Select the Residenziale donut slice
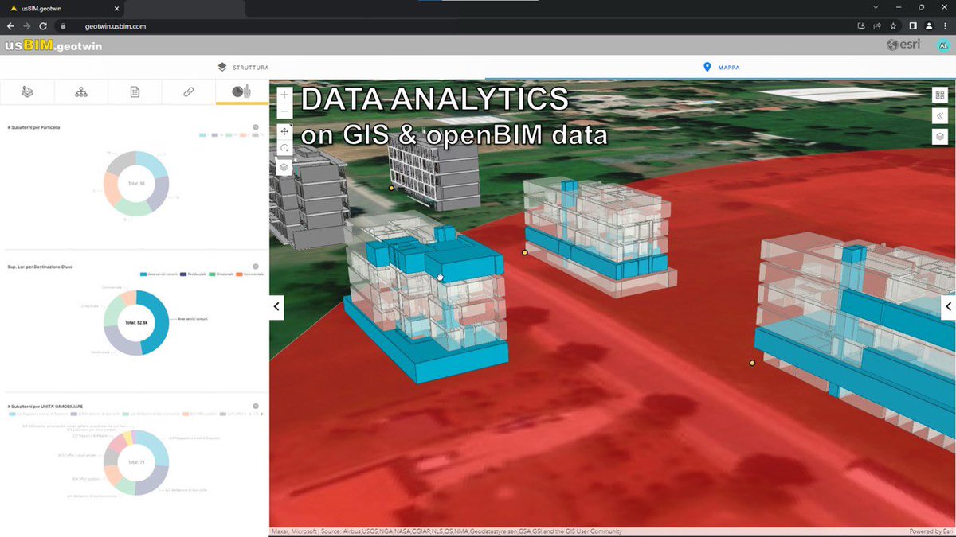This screenshot has height=537, width=956. pos(119,340)
